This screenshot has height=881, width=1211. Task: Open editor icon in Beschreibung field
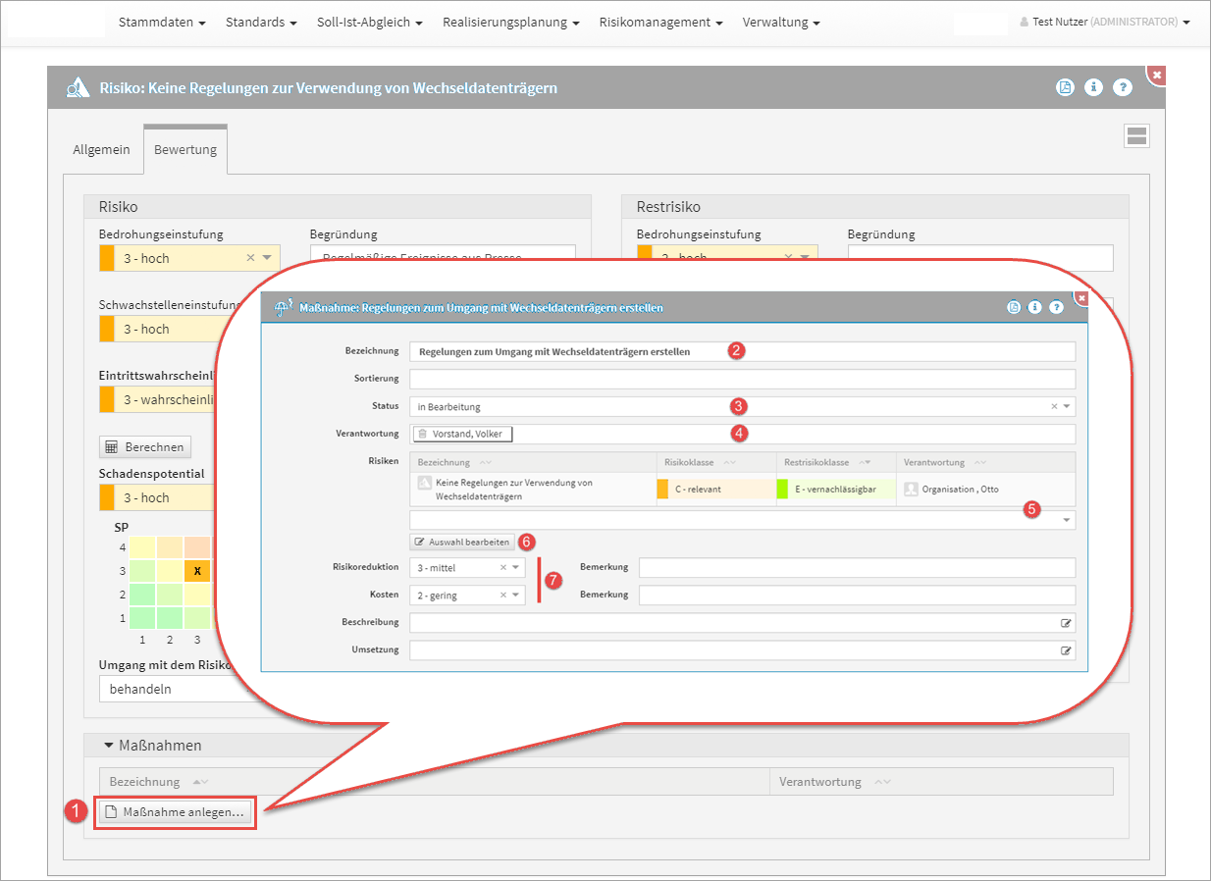pos(1065,623)
